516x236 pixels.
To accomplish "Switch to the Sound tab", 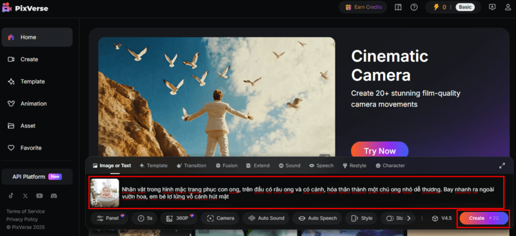I will click(290, 166).
